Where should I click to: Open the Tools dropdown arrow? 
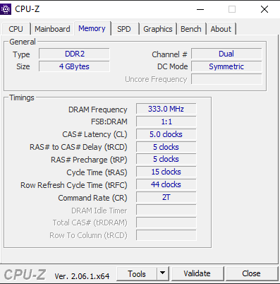tap(162, 273)
